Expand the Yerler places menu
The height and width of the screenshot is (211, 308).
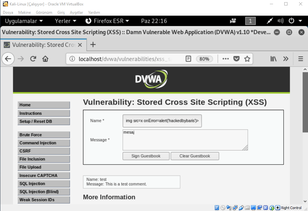pos(65,21)
